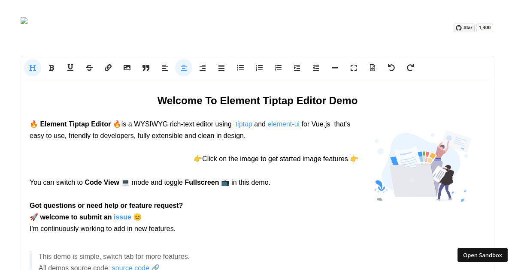The height and width of the screenshot is (270, 515).
Task: Select the illustration image in editor
Action: [x=423, y=166]
